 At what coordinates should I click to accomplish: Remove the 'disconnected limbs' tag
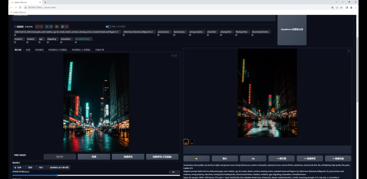(270, 32)
